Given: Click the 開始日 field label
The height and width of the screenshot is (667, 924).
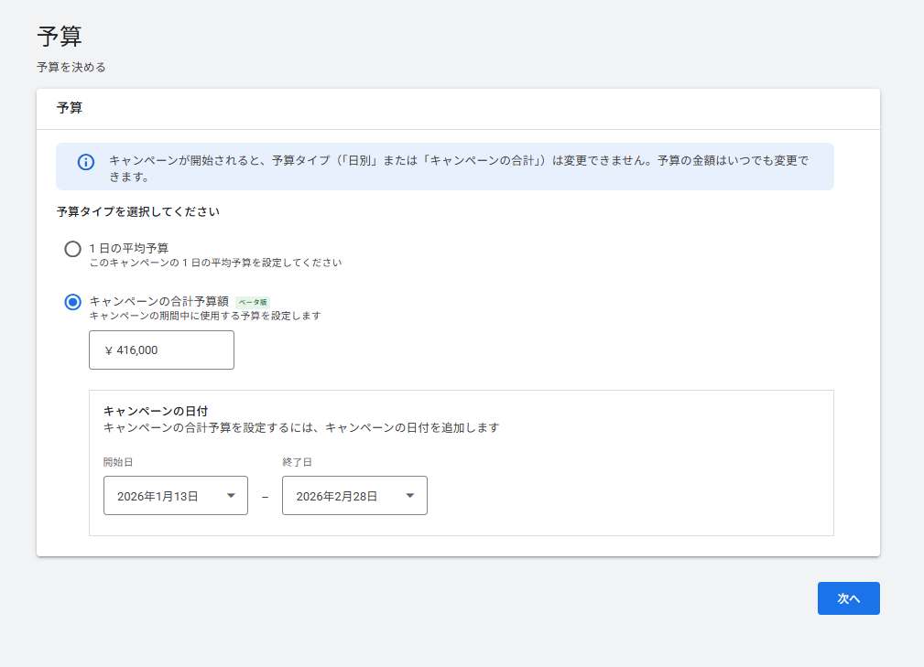Looking at the screenshot, I should 118,462.
